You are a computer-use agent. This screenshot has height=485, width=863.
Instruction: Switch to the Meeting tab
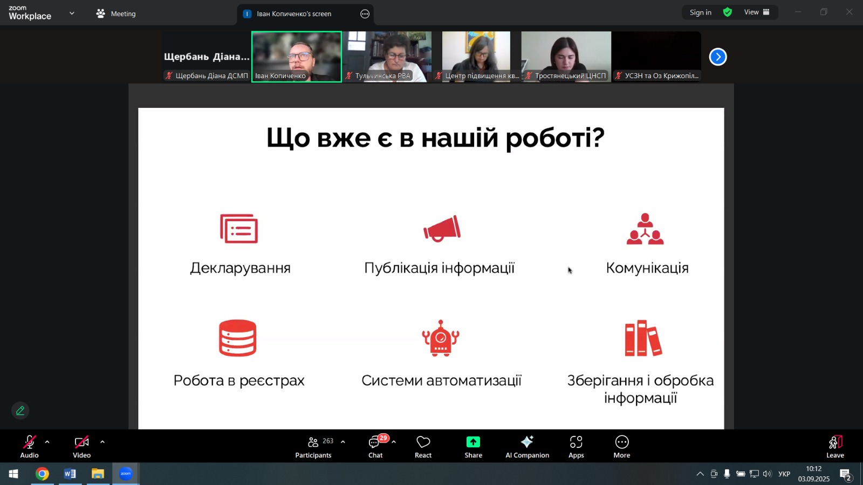116,13
